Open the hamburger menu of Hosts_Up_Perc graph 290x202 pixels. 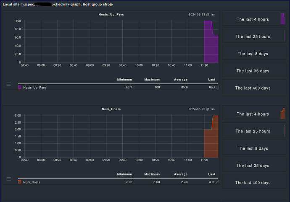coord(8,84)
